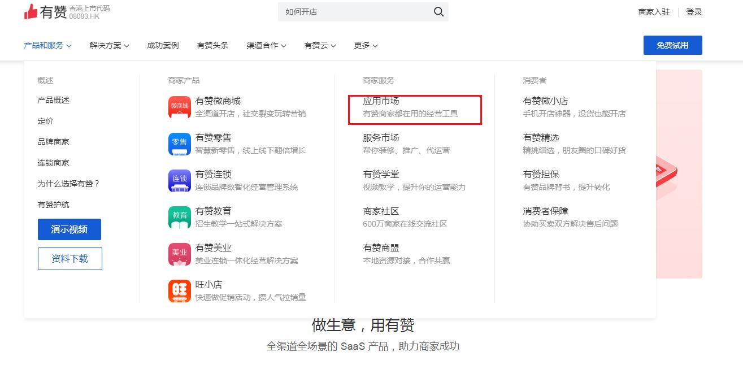Open 有赞商盟 merchant service
Screen dimensions: 743x369
[381, 248]
